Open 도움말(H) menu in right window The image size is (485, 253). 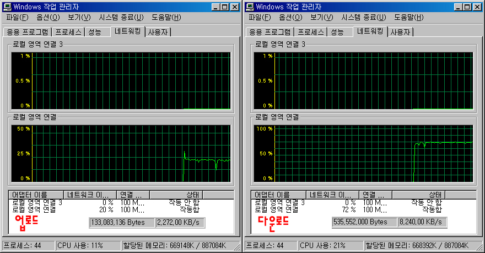tap(408, 17)
